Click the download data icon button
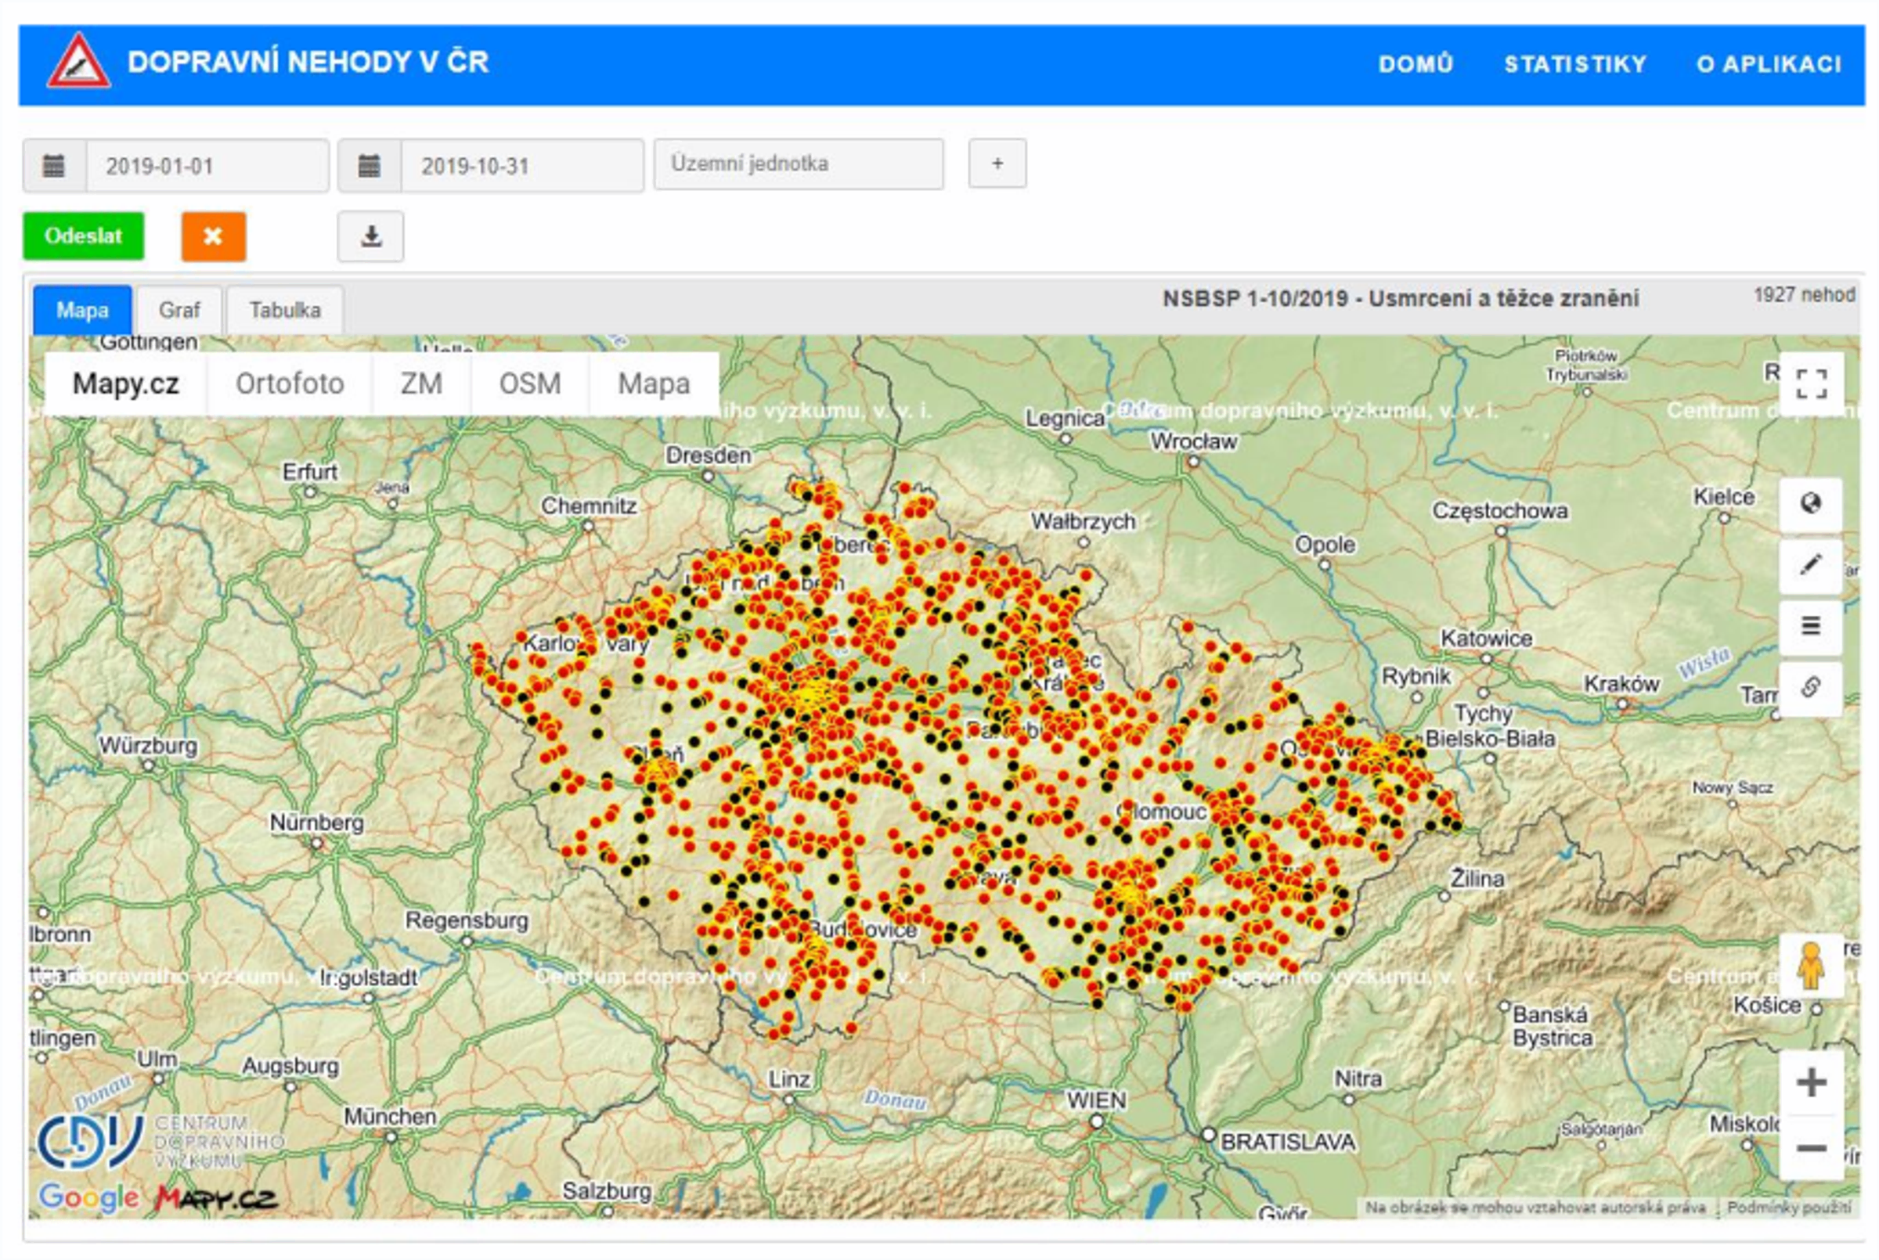This screenshot has height=1260, width=1879. pyautogui.click(x=370, y=236)
